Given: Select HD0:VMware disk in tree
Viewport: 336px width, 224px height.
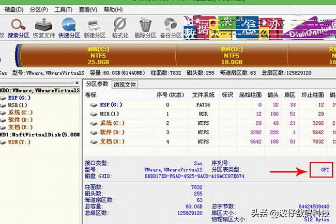Looking at the screenshot, I should coord(40,90).
